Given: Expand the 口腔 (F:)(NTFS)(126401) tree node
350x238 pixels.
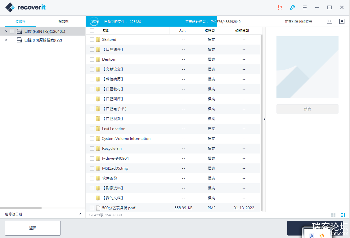Looking at the screenshot, I should pyautogui.click(x=6, y=31).
